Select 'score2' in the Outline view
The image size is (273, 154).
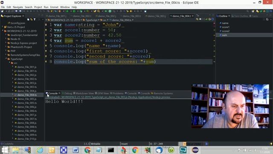tap(226, 31)
